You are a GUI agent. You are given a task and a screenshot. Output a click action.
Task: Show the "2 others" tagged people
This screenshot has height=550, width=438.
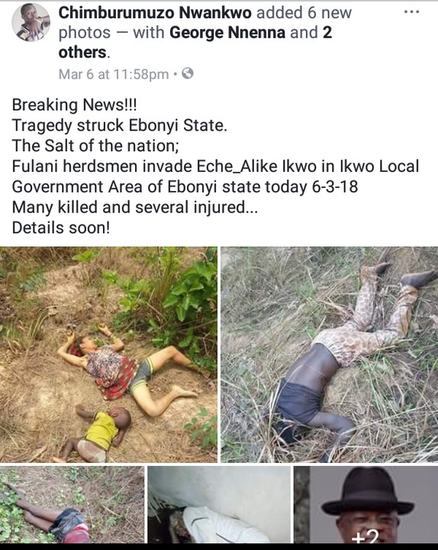[195, 43]
